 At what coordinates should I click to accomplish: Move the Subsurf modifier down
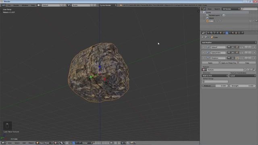[x=250, y=47]
